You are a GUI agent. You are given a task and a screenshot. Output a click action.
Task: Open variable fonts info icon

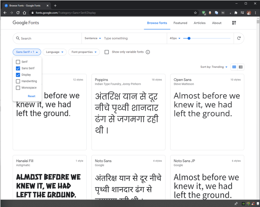(x=148, y=52)
